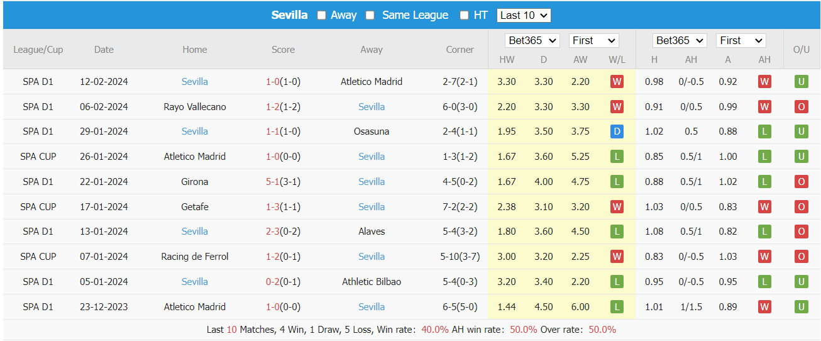Check the HT checkbox
Screen dimensions: 821x341
pos(465,15)
